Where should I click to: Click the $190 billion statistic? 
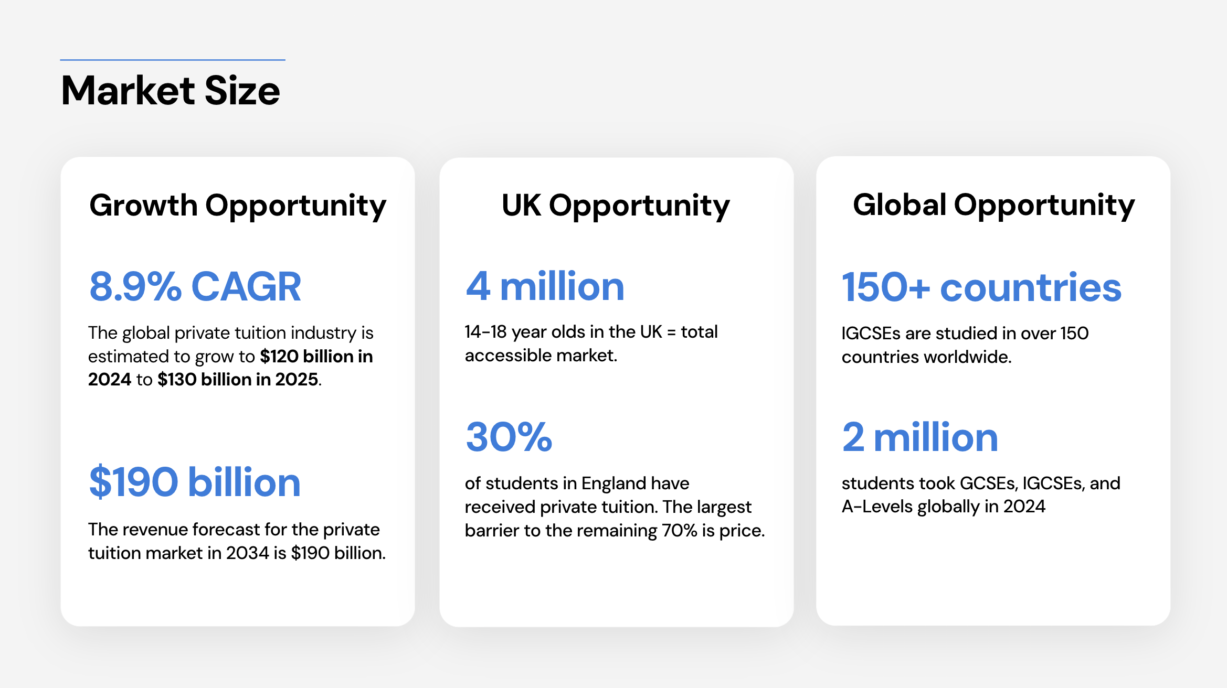(195, 482)
